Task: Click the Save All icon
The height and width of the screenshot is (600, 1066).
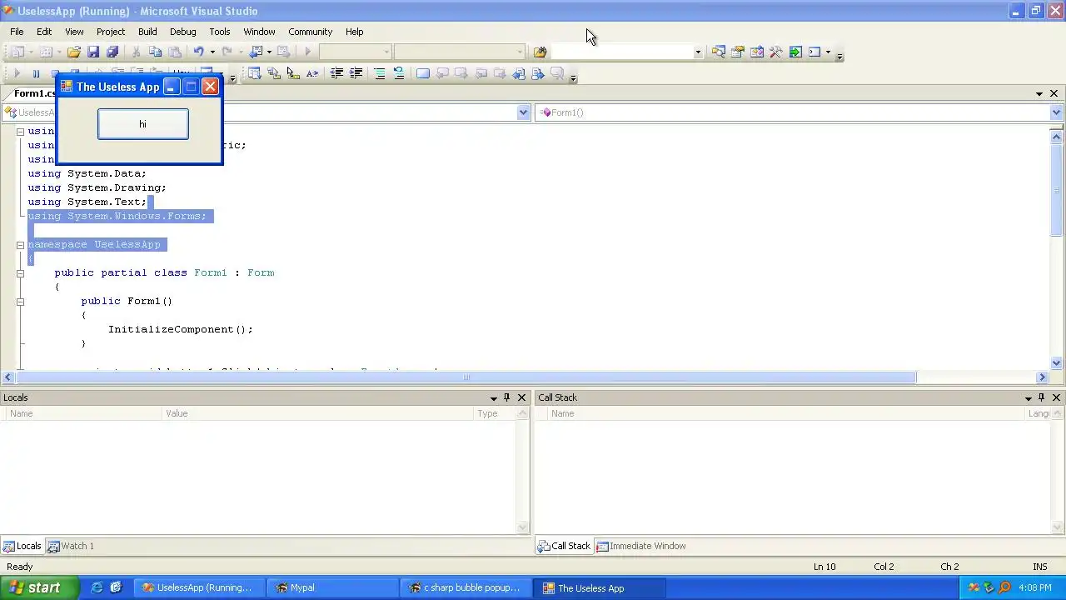Action: (112, 52)
